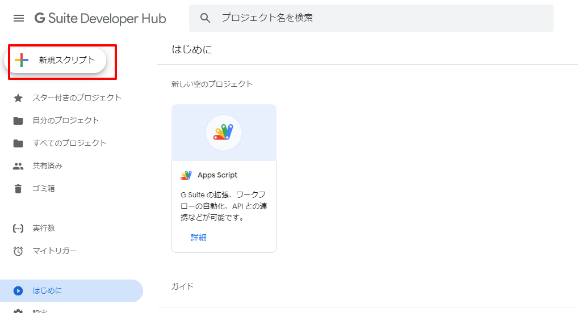The image size is (578, 313).
Task: Open マイトリガー page
Action: [x=55, y=251]
